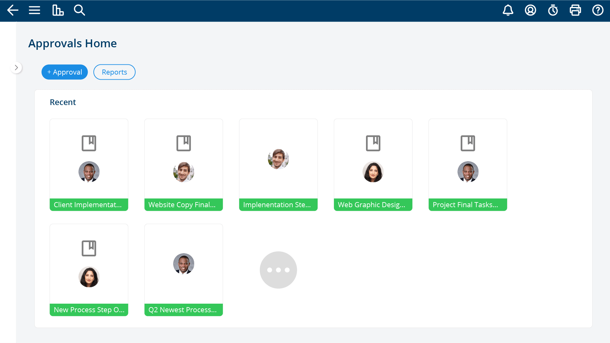Open the help question mark icon
610x343 pixels.
coord(599,10)
